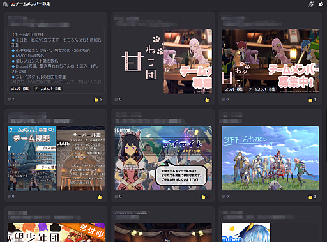This screenshot has height=242, width=327.
Task: Click the muted notifications bell icon
Action: coord(311,4)
